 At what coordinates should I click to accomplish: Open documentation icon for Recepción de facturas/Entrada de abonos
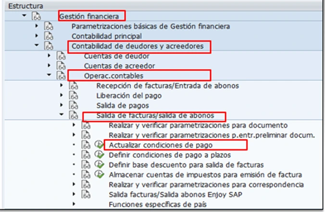74,86
